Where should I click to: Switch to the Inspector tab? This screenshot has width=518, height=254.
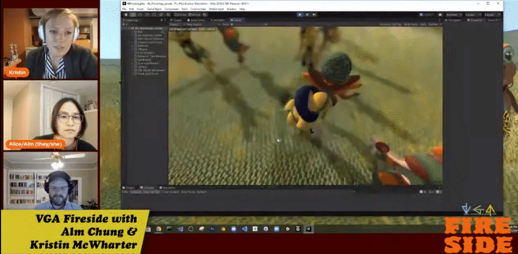474,20
